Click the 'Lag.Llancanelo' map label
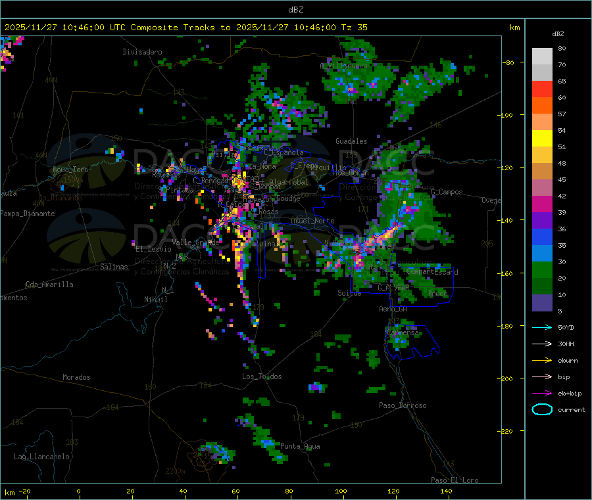Viewport: 592px width, 500px height. [41, 457]
